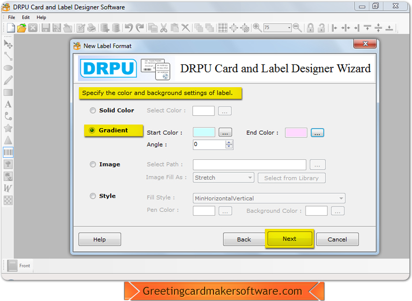412x301 pixels.
Task: Click the Help button in the wizard
Action: [x=100, y=239]
